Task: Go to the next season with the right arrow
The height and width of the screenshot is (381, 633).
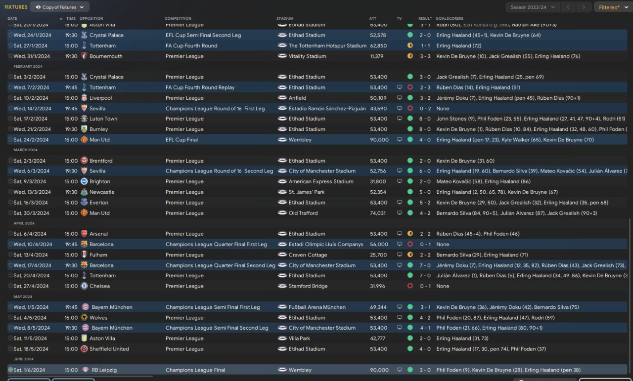Action: point(584,7)
